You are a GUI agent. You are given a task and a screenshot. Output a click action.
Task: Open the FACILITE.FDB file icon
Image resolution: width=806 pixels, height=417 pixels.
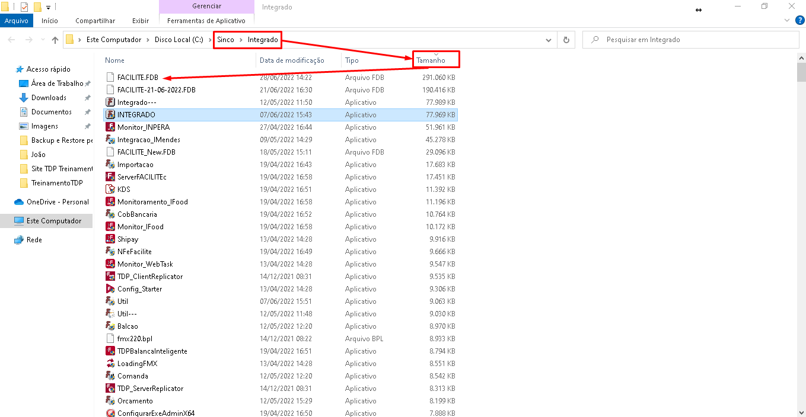point(110,77)
